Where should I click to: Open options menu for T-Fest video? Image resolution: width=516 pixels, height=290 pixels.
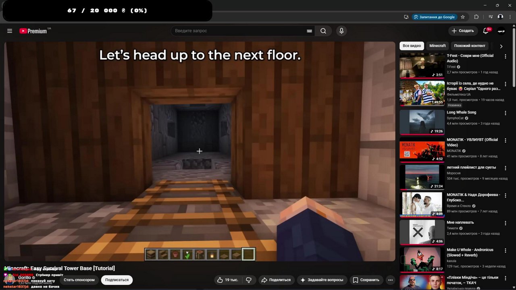[506, 56]
